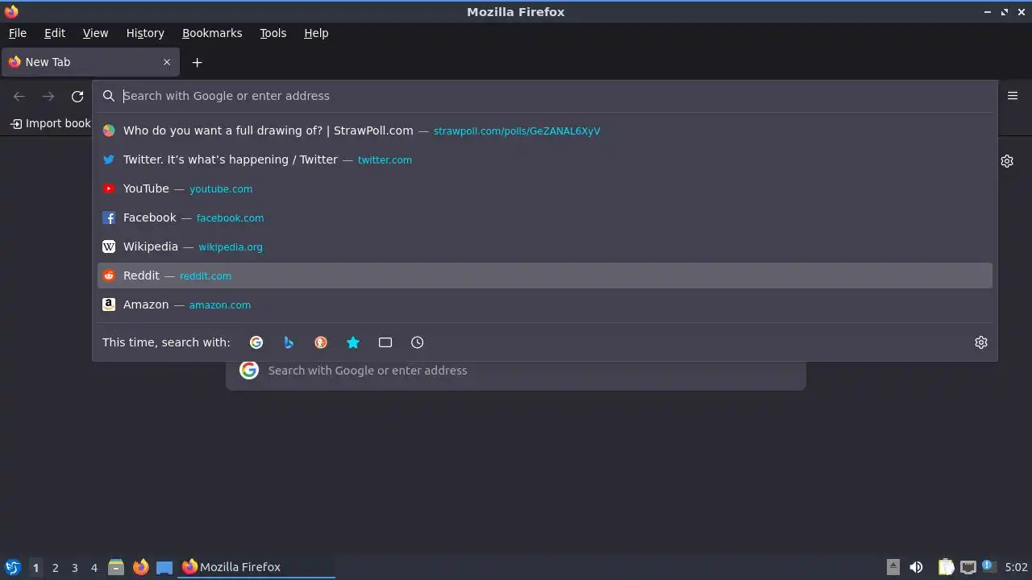Open the Twitter suggestion
This screenshot has height=580, width=1032.
pyautogui.click(x=544, y=159)
